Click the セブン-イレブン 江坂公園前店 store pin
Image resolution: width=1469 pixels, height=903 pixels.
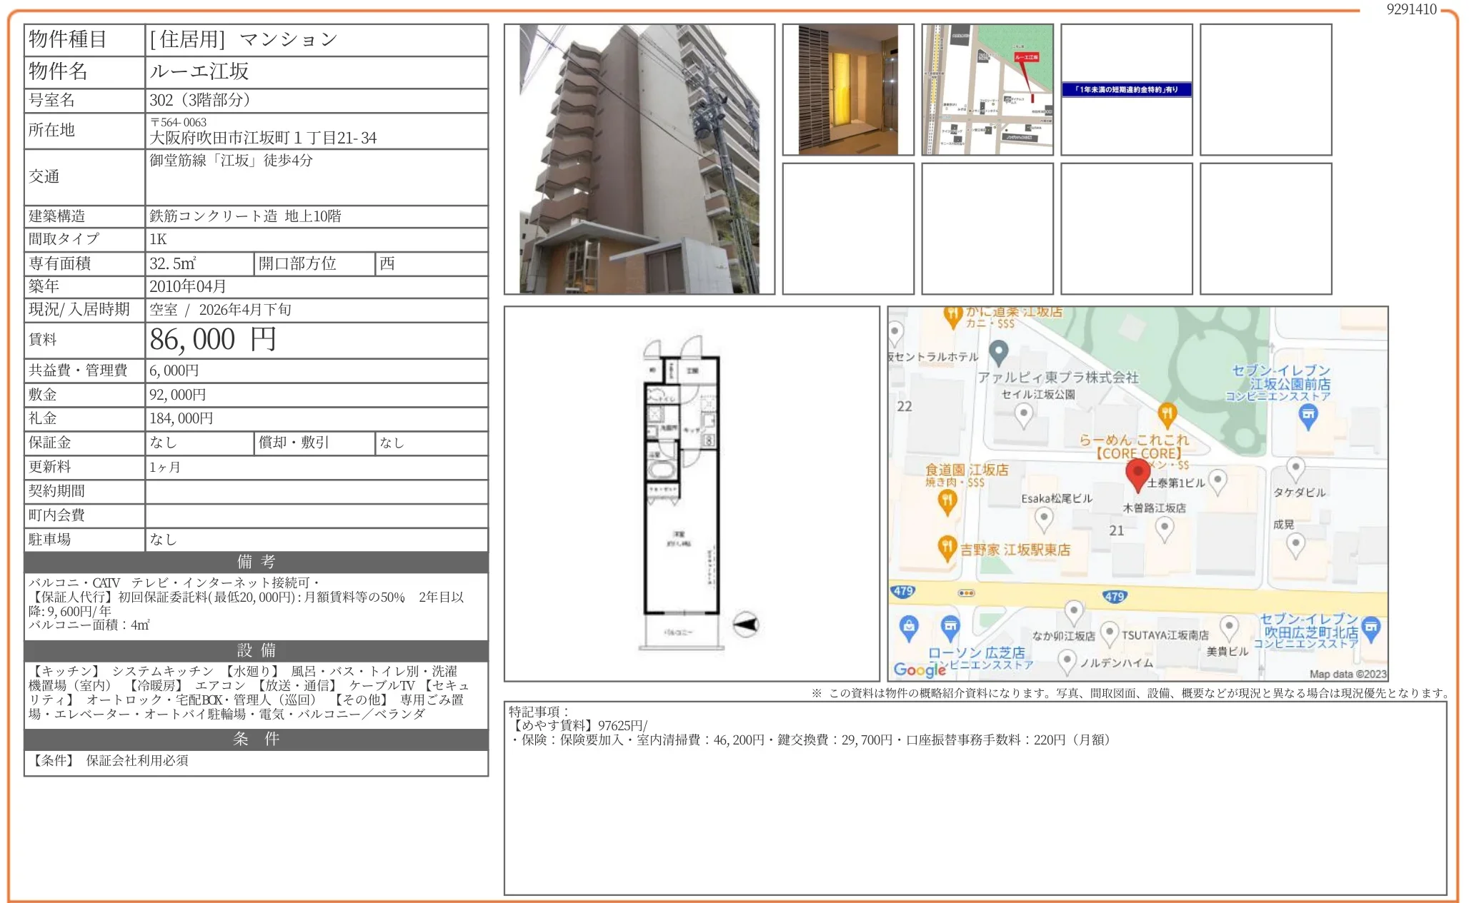click(x=1308, y=415)
